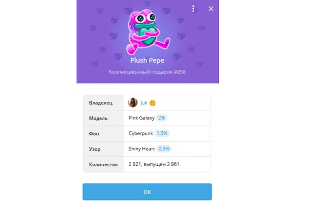Click the 0.3% rarity badge
The image size is (315, 207).
[164, 149]
